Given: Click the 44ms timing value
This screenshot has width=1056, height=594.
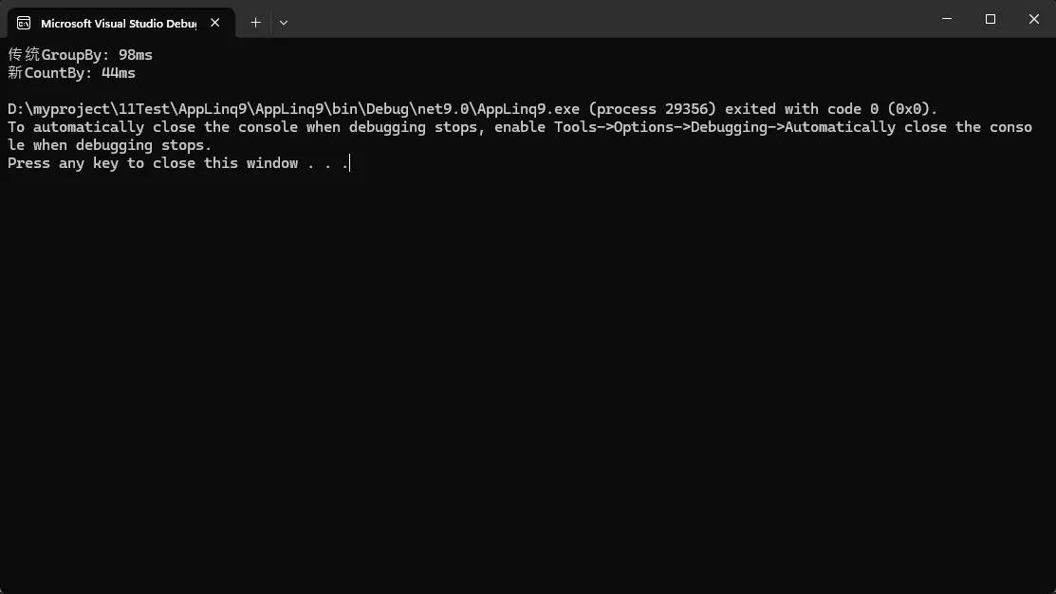Looking at the screenshot, I should click(119, 73).
